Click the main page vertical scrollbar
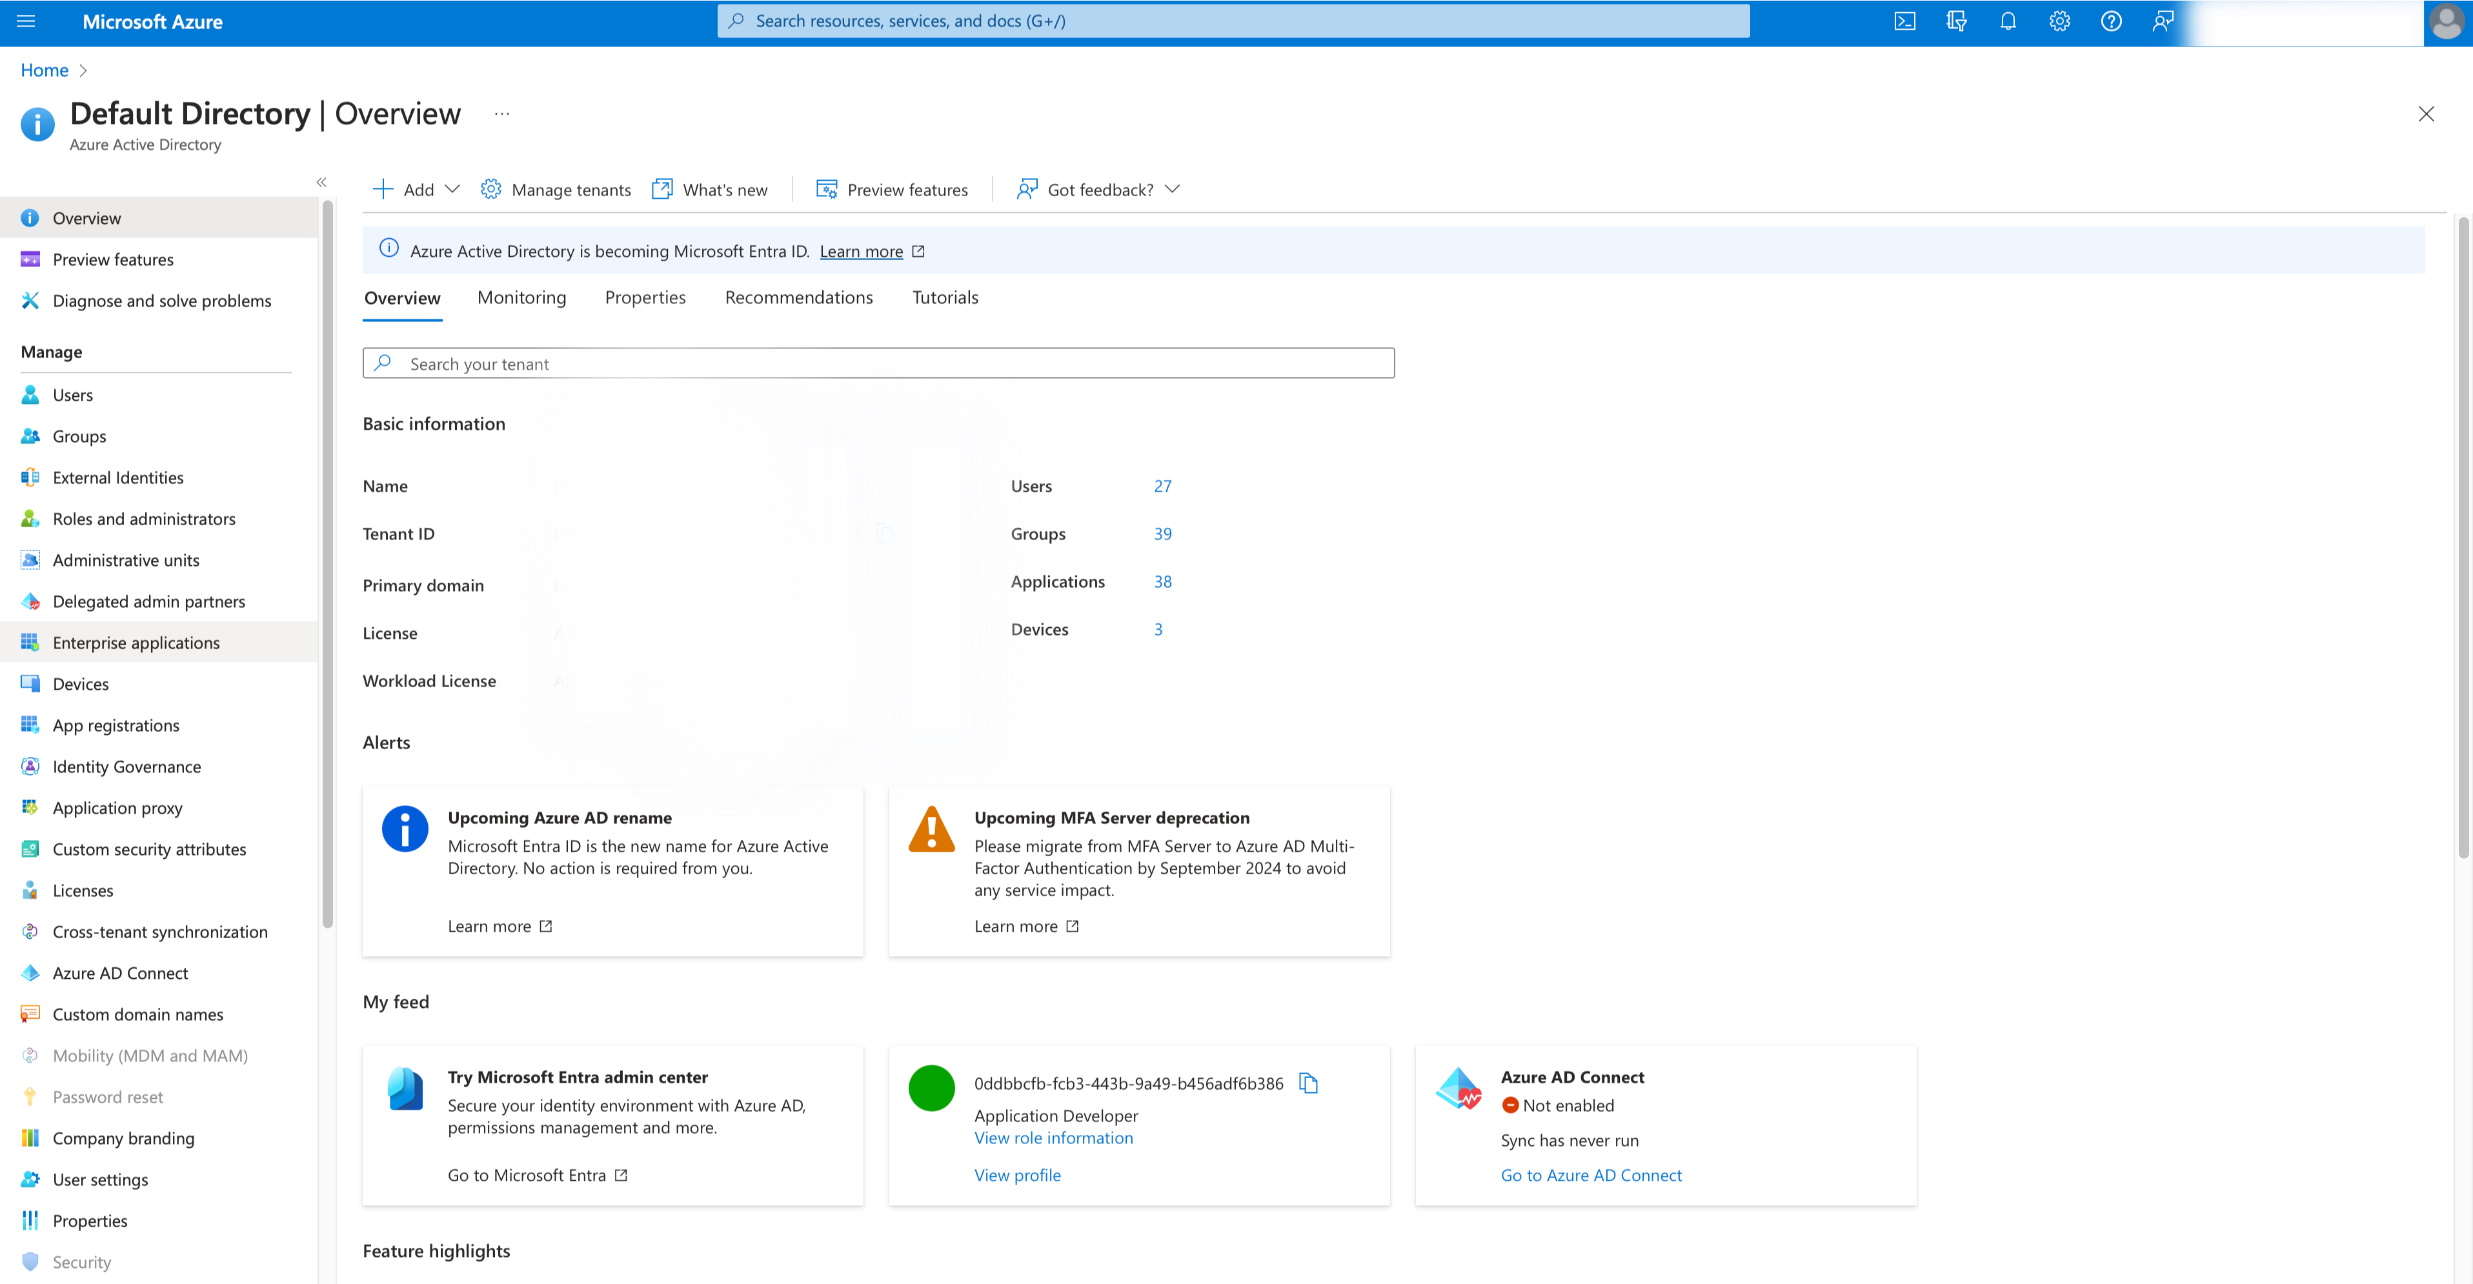 pos(2463,537)
